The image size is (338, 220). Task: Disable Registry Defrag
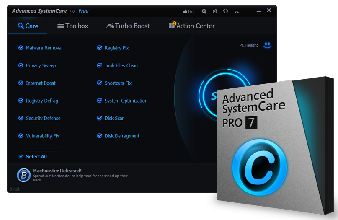(21, 101)
